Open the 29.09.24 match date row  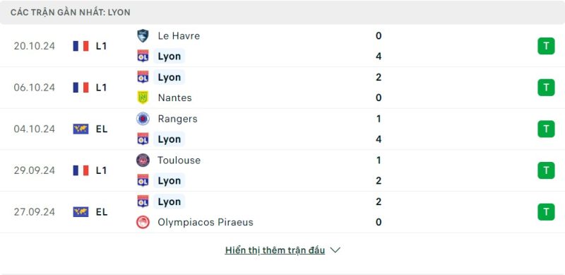click(x=282, y=170)
